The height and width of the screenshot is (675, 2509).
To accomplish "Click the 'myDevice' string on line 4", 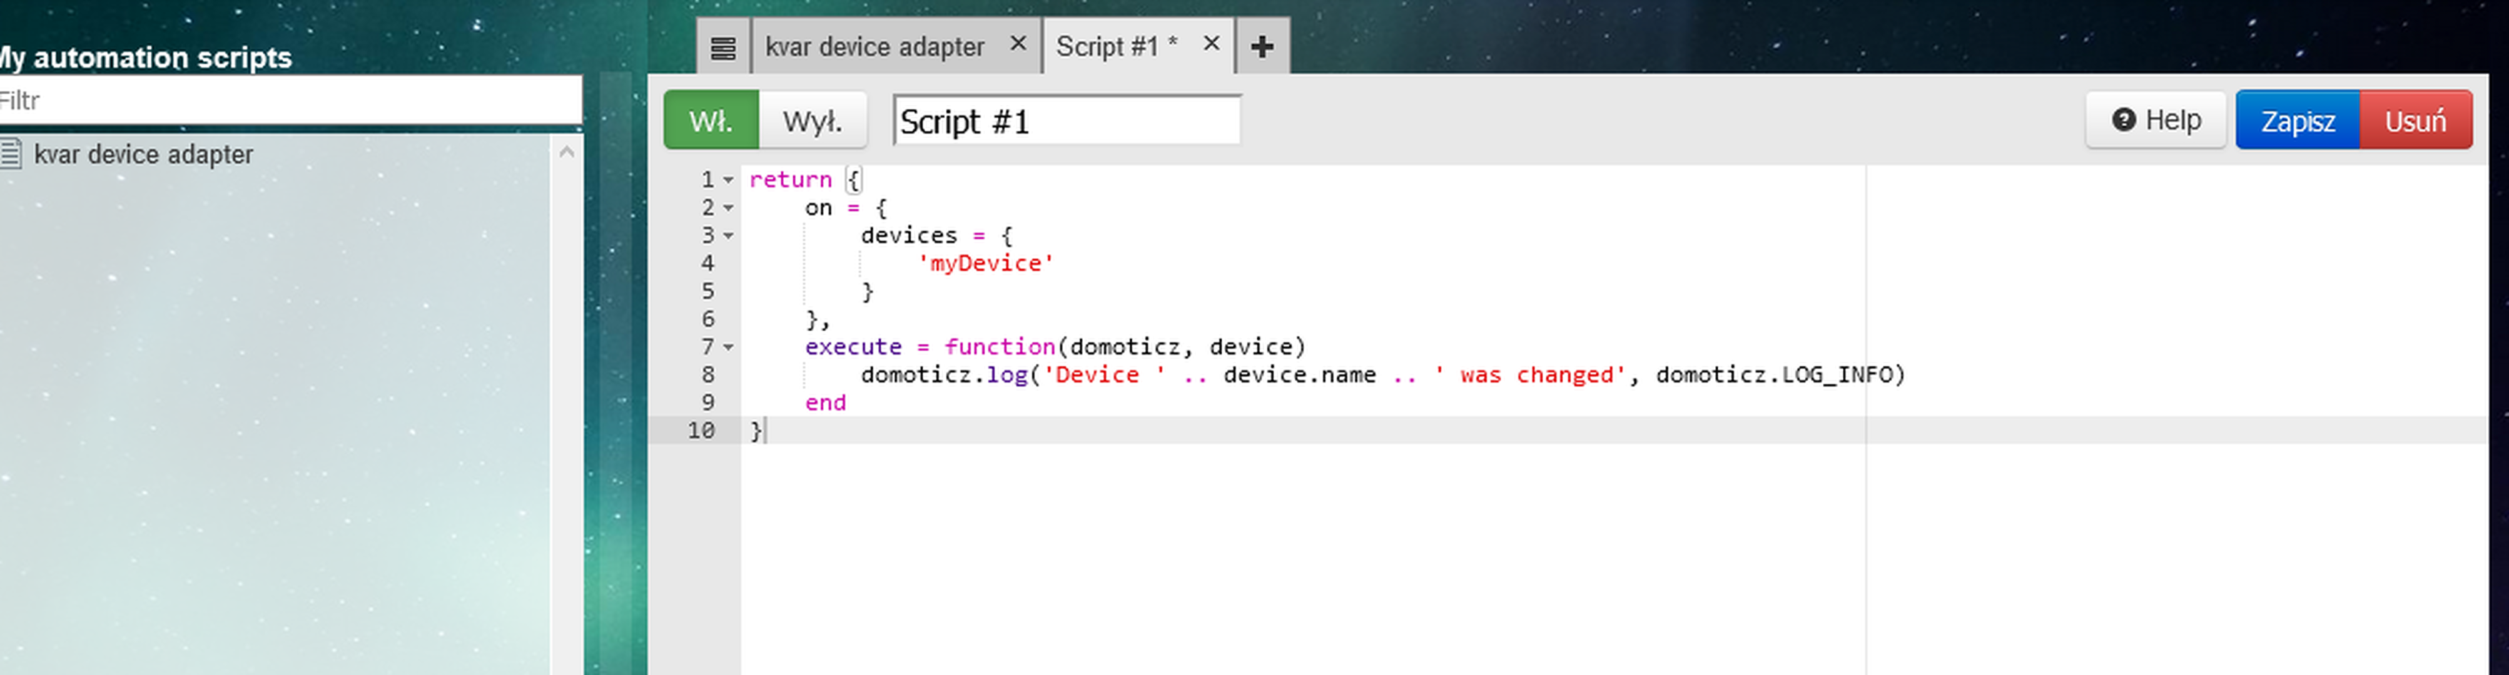I will point(986,264).
